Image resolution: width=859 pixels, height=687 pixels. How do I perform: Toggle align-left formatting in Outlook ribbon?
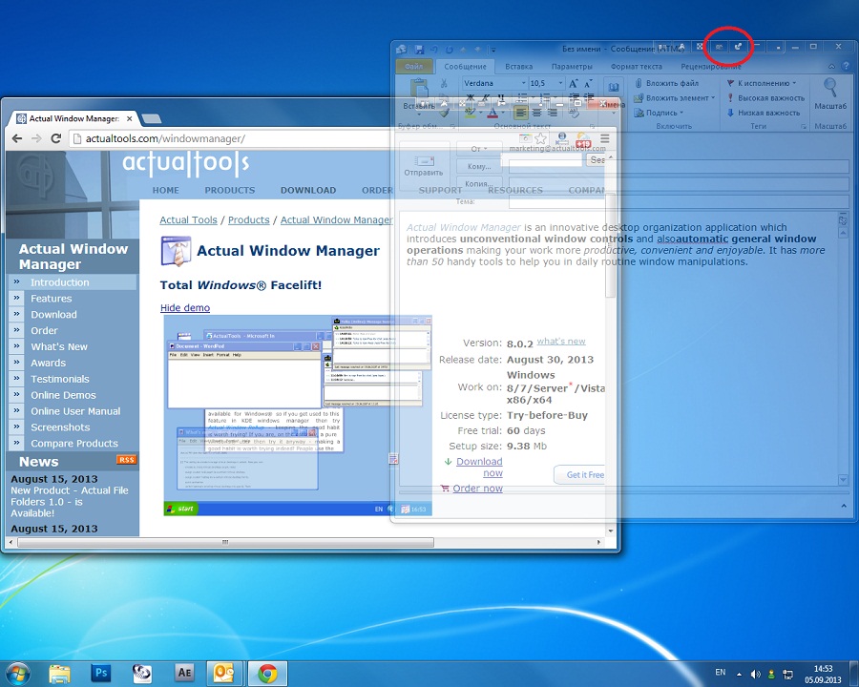(520, 113)
